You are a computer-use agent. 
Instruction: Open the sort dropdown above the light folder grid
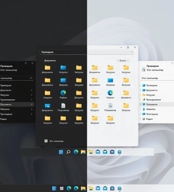pyautogui.click(x=123, y=61)
